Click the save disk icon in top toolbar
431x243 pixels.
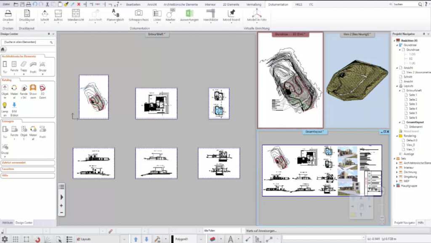pos(22,4)
